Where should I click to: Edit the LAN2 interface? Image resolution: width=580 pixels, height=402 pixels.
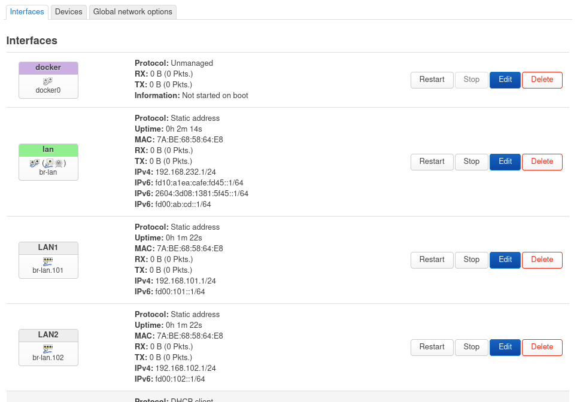pyautogui.click(x=505, y=347)
